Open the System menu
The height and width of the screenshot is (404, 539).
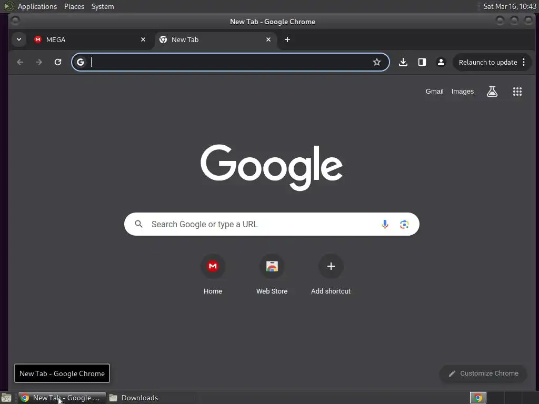(x=103, y=6)
